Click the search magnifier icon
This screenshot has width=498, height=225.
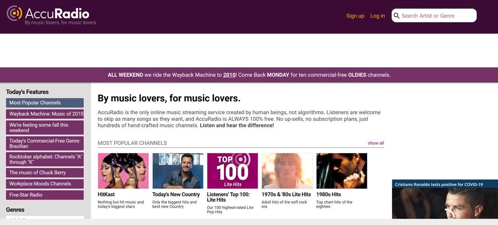pyautogui.click(x=396, y=16)
